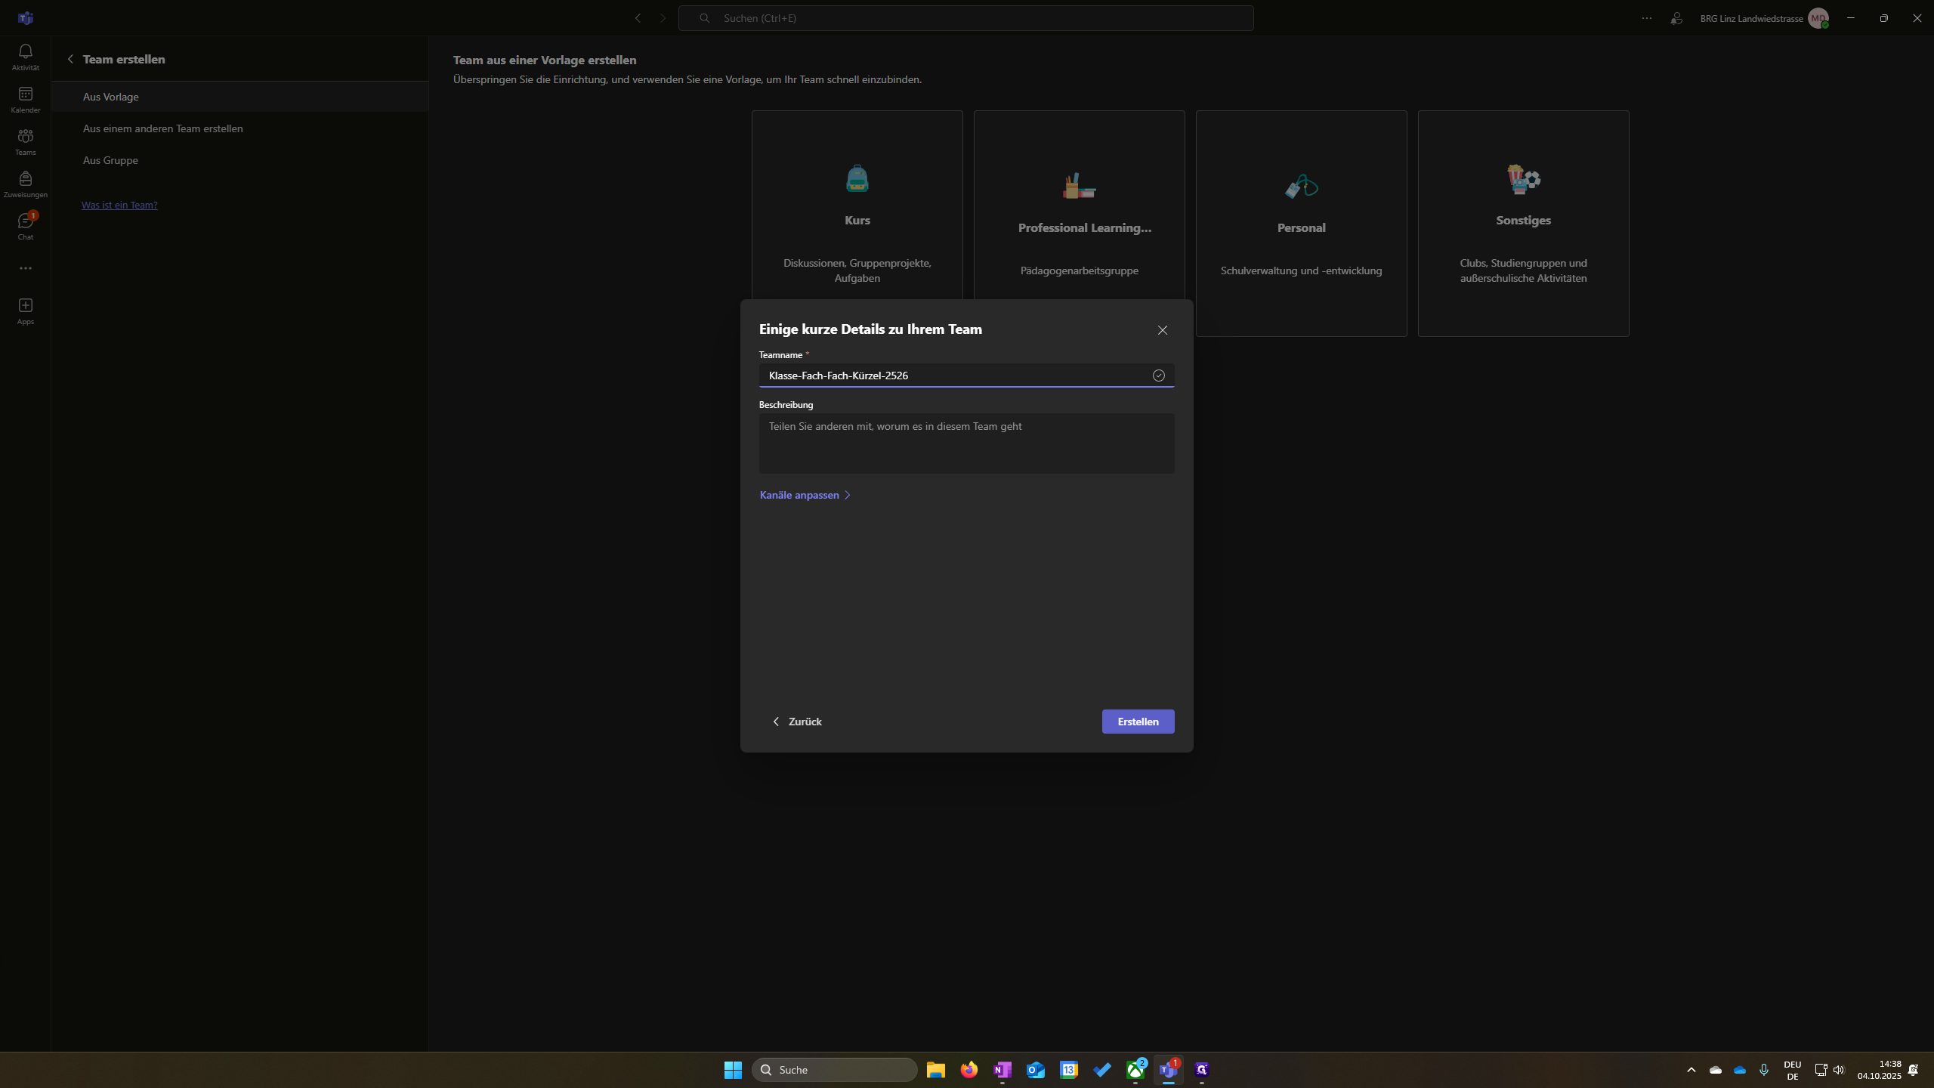This screenshot has height=1088, width=1934.
Task: Select Aus Gruppe option
Action: pos(110,160)
